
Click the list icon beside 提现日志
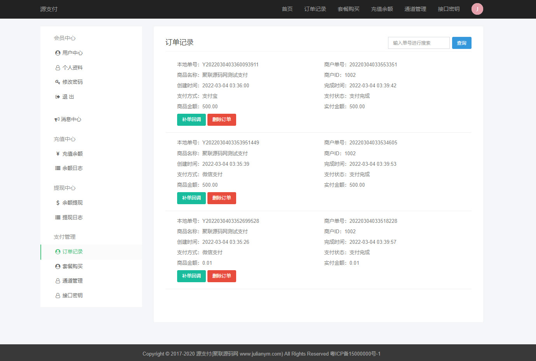tap(57, 217)
